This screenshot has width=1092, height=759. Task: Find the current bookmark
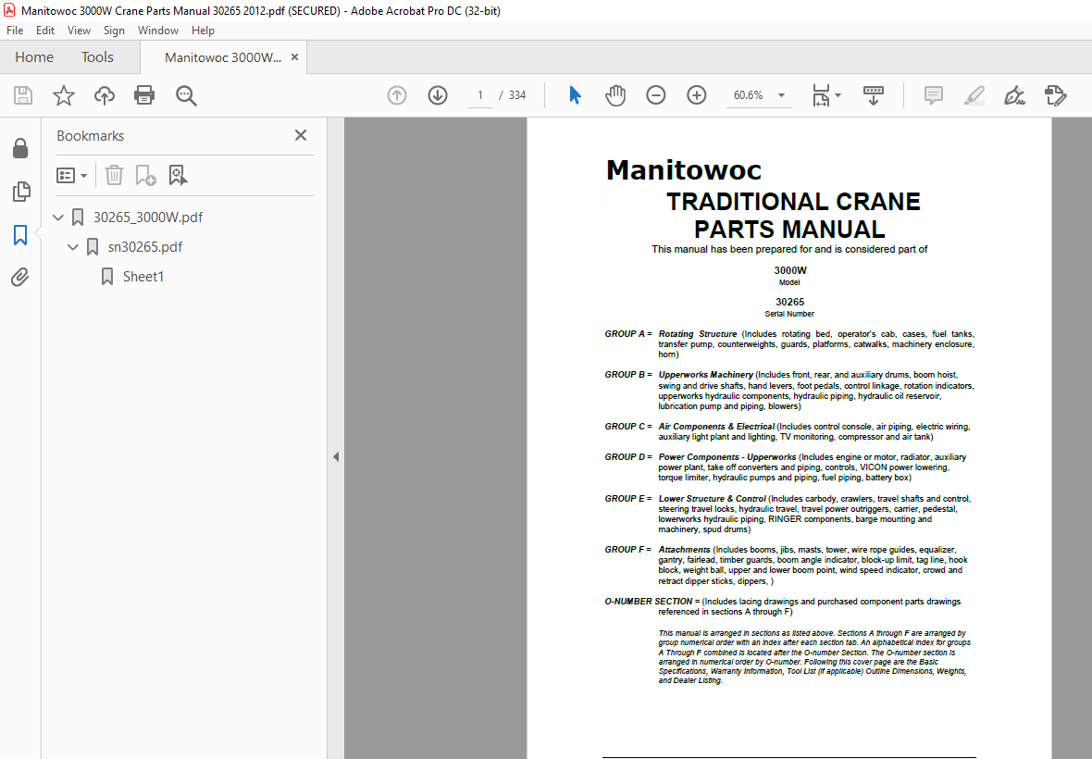tap(178, 176)
